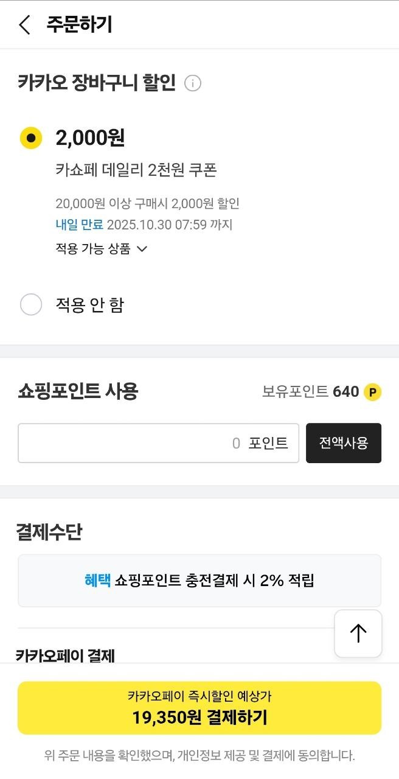Viewport: 399px width, 779px height.
Task: Focus the 쇼핑포인트 input field
Action: click(x=158, y=443)
